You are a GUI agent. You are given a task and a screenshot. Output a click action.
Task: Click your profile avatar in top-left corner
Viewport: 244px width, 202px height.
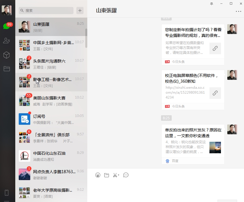[x=7, y=10]
